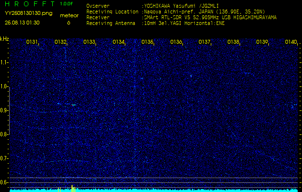Screen dimensions: 302x192
Task: Select the 0134 time marker
Action: [118, 42]
